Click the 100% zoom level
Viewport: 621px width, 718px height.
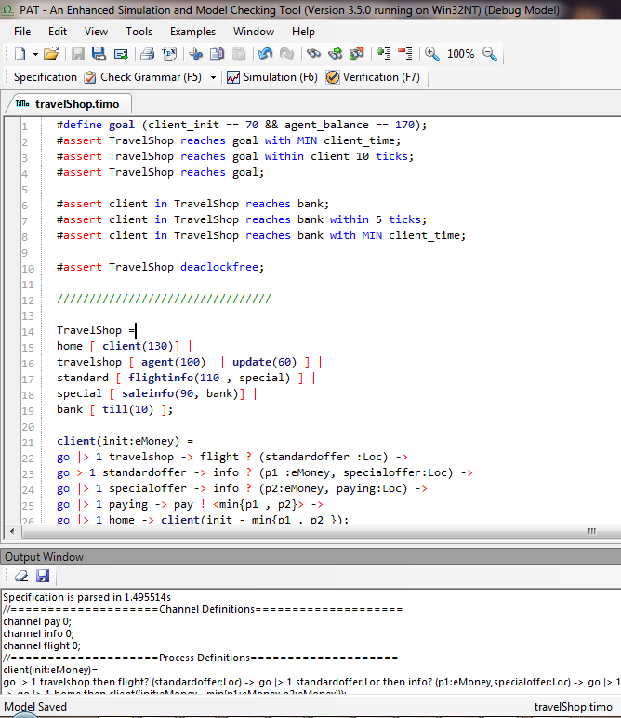point(460,54)
